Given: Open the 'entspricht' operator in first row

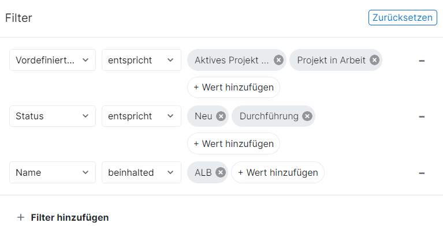Looking at the screenshot, I should coord(142,60).
